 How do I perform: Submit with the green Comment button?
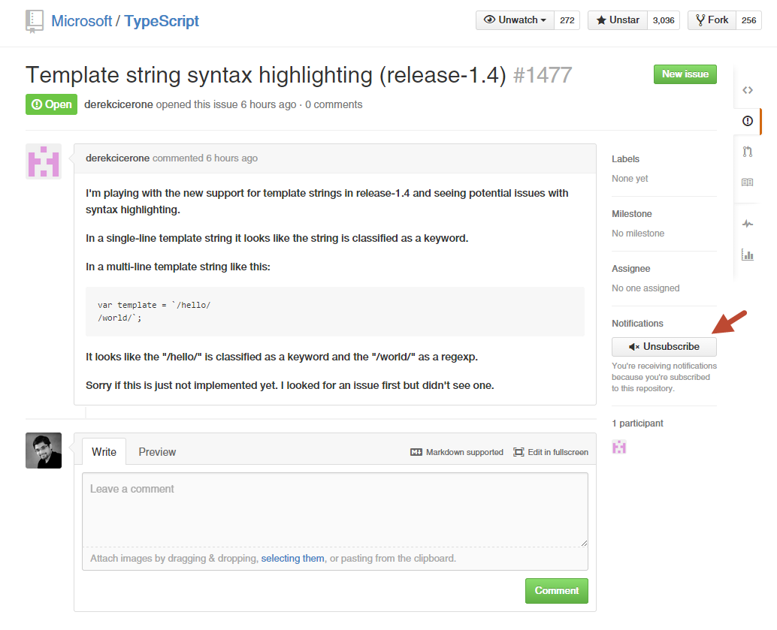point(557,591)
